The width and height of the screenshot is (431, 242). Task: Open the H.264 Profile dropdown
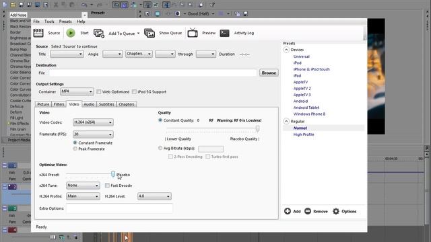pyautogui.click(x=83, y=196)
